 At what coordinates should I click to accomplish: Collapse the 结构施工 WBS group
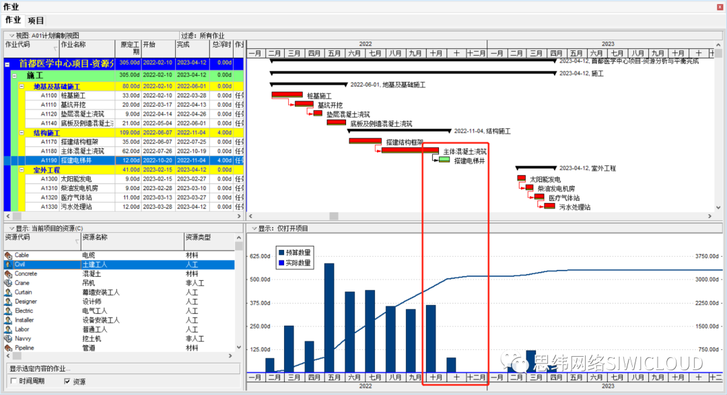[22, 133]
